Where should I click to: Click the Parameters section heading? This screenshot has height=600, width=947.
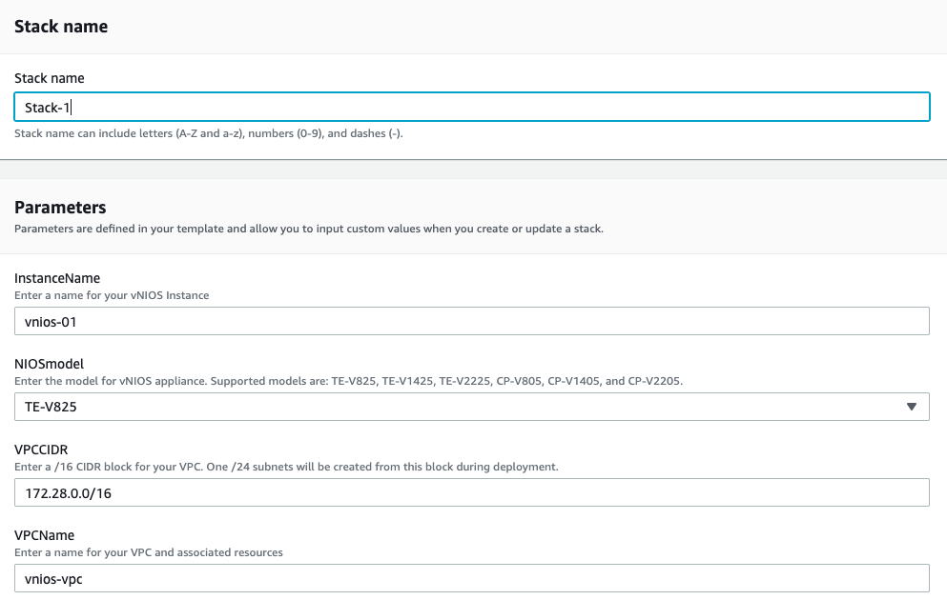coord(60,208)
